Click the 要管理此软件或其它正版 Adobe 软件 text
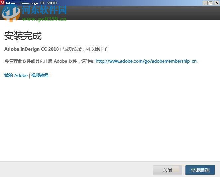Image resolution: width=220 pixels, height=177 pixels. pos(41,61)
